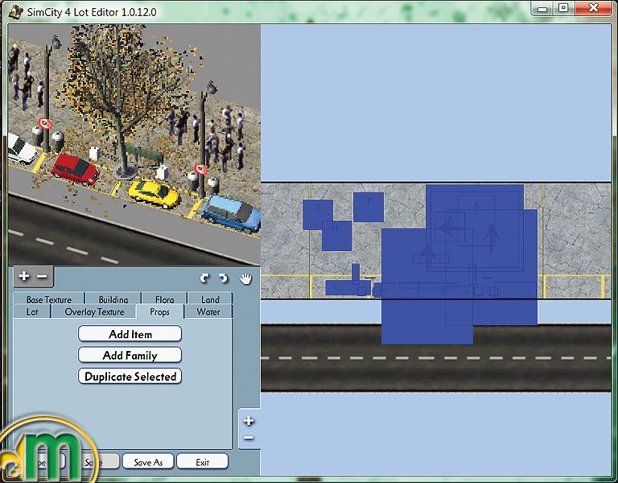Rotate preview counter-clockwise arrow icon
618x483 pixels.
click(x=224, y=279)
